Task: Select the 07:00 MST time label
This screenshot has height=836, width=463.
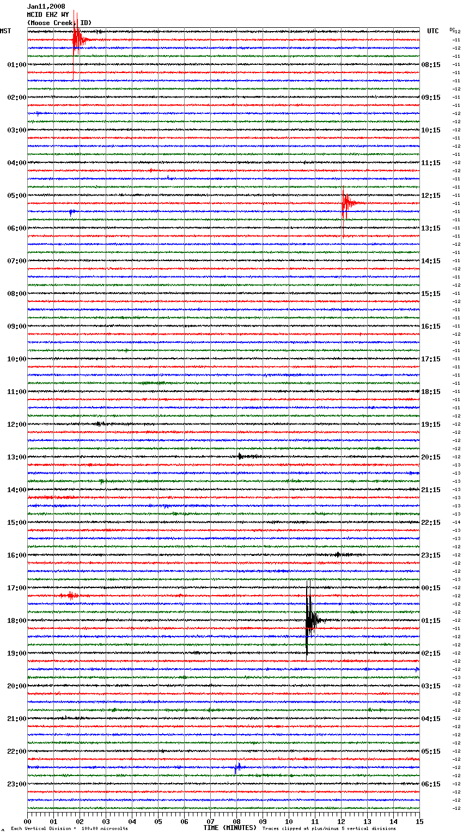Action: pos(16,261)
